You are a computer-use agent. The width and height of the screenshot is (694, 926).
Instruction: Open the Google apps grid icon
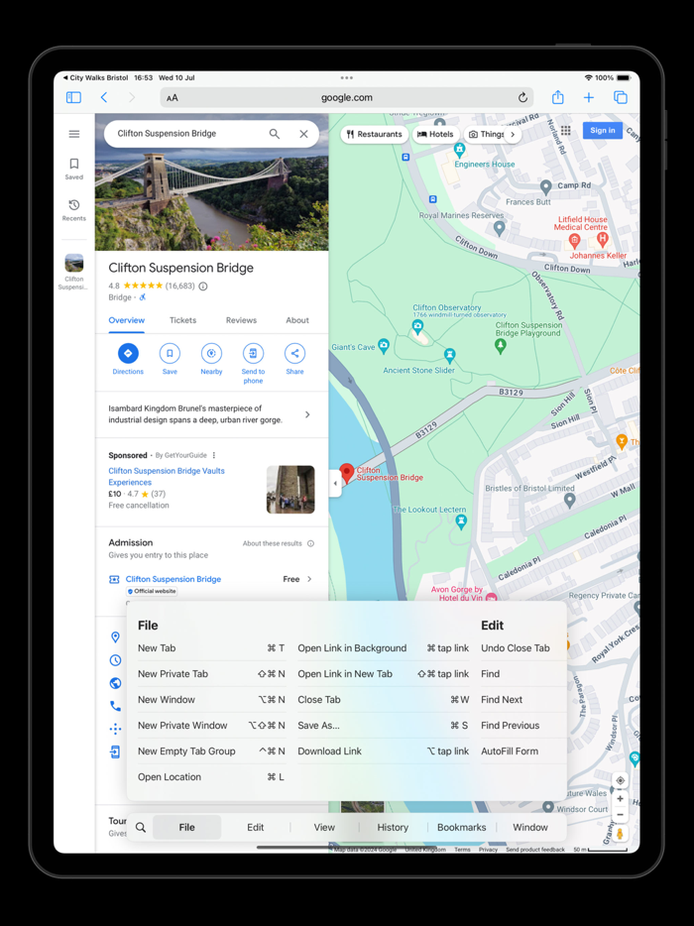pyautogui.click(x=566, y=131)
